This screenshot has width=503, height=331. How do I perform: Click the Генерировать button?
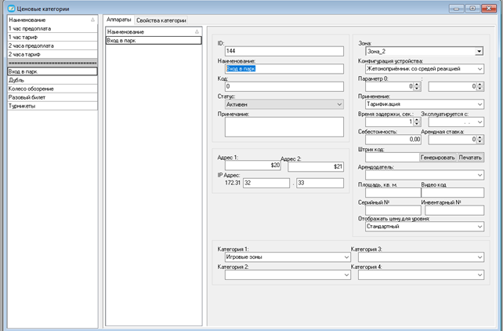438,158
